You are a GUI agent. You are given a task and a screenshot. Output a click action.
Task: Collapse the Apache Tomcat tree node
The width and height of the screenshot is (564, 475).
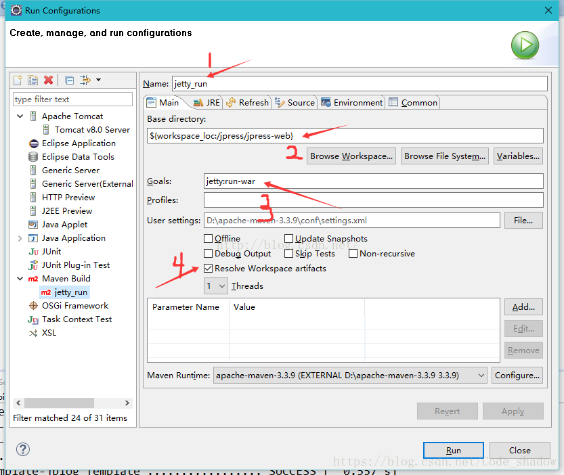(x=20, y=116)
